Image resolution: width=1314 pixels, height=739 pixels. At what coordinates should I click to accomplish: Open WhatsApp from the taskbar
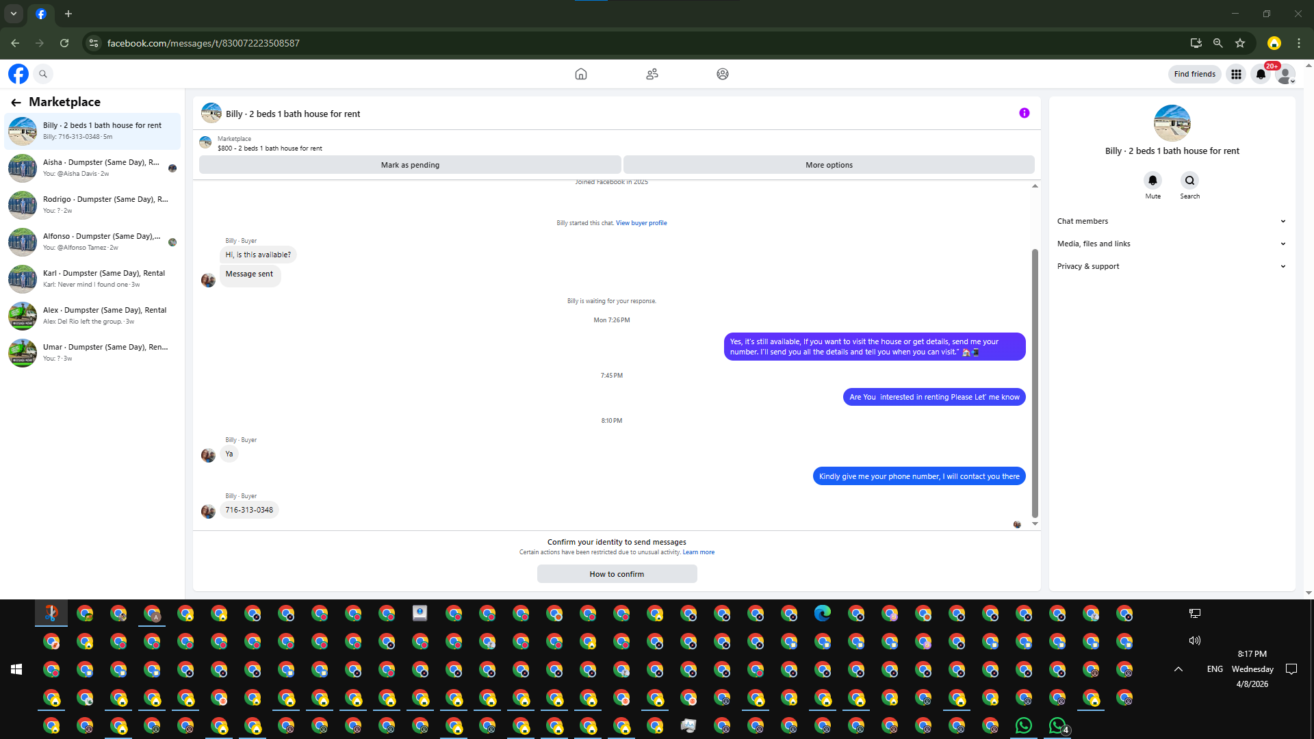click(x=1024, y=725)
